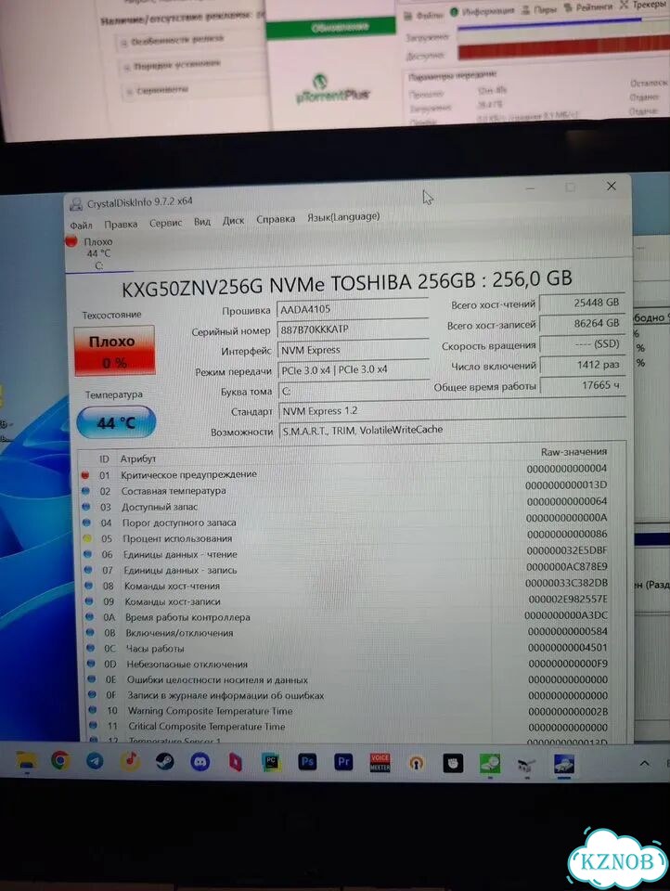Click the Прошивка field showing AADA4105
Image resolution: width=670 pixels, height=891 pixels.
coord(353,309)
